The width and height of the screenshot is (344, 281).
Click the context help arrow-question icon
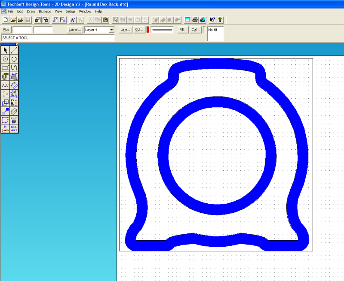(x=212, y=20)
